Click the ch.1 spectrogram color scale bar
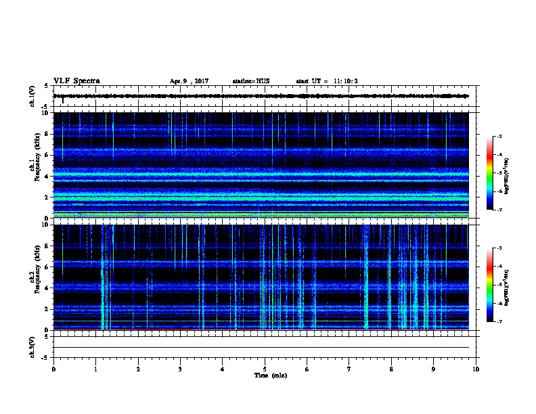The image size is (536, 414). point(490,173)
